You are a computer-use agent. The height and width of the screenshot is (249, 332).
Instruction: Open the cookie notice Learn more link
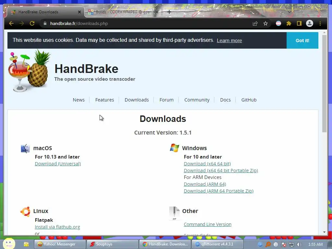click(x=229, y=41)
